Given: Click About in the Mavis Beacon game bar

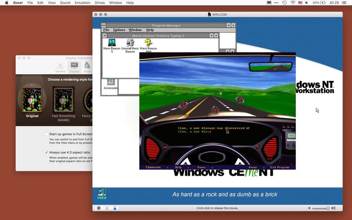Looking at the screenshot, I should [x=252, y=167].
